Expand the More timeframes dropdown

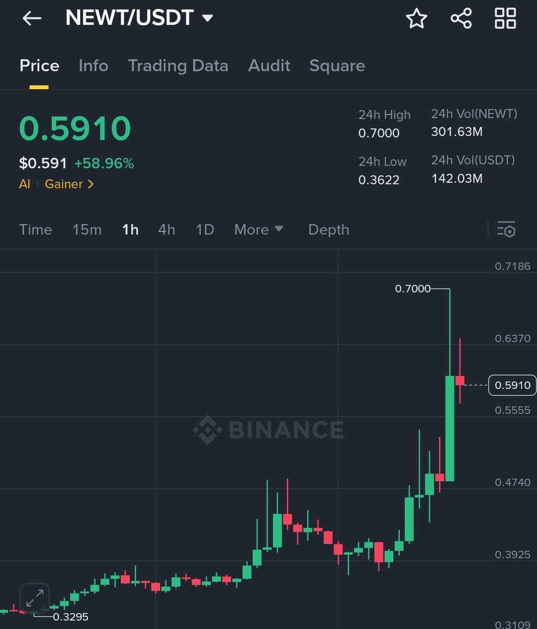pos(259,230)
